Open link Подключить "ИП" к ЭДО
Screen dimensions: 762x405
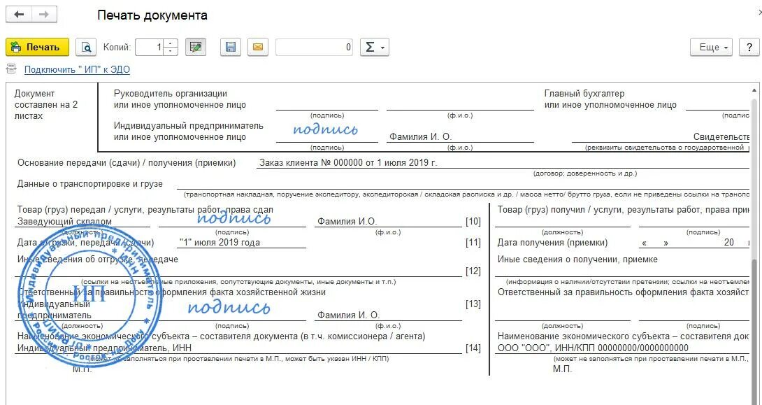point(78,69)
